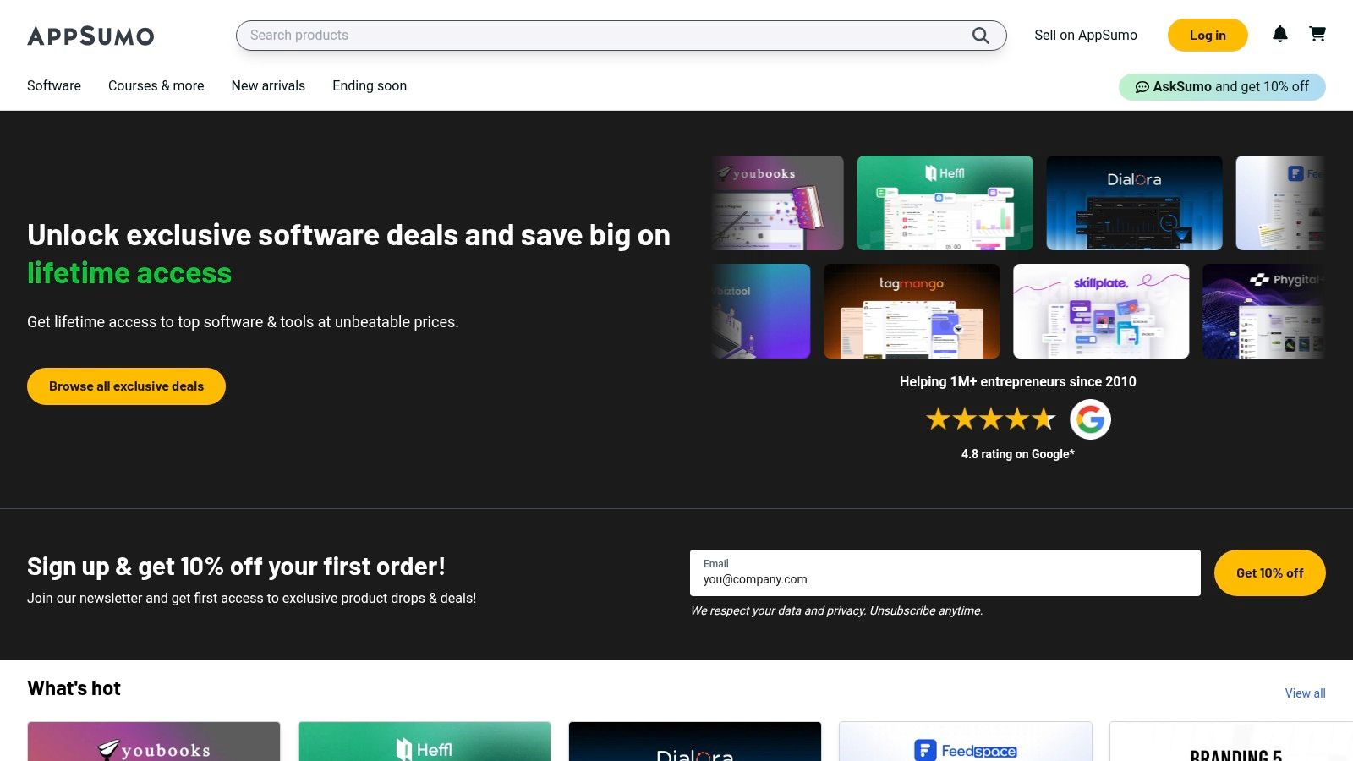Click the Sign up & get 10% off heading
1353x761 pixels.
(x=236, y=567)
